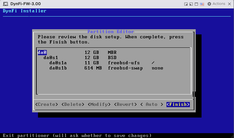Click the 'Please review the disk setup' message

pos(111,39)
